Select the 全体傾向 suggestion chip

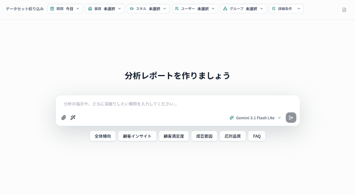[103, 136]
